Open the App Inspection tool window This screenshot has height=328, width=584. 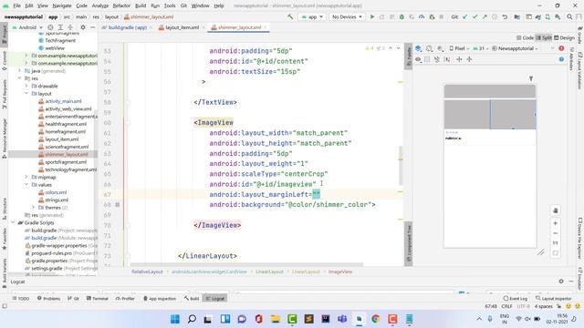[160, 298]
